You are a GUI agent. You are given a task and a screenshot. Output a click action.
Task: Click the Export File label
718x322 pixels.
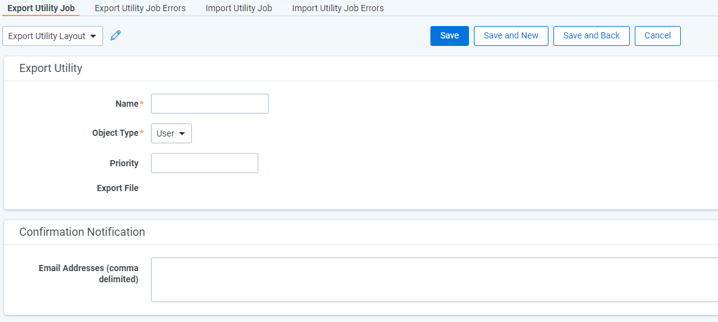click(x=117, y=188)
